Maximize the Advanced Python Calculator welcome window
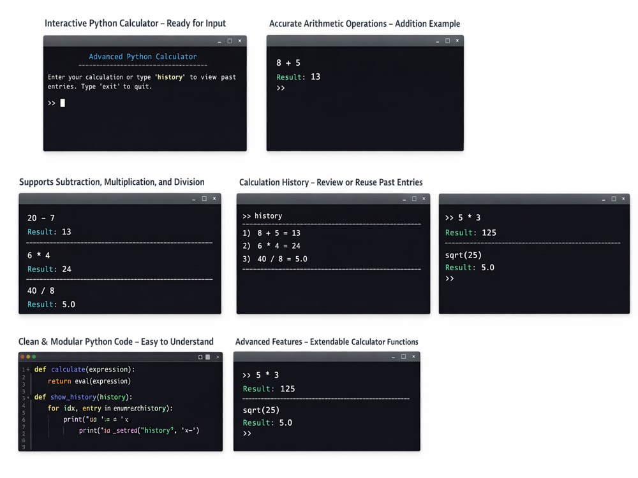Viewport: 638px width, 478px height. [230, 41]
